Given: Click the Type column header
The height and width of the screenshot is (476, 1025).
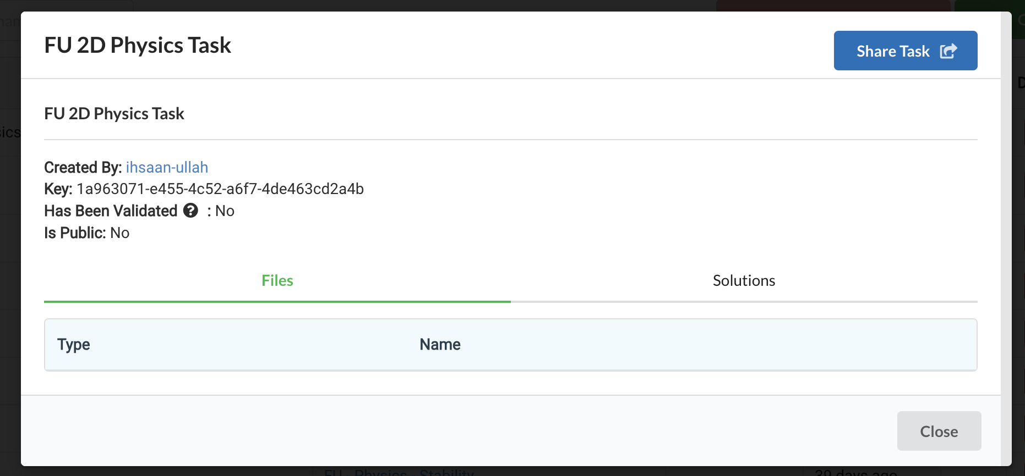Looking at the screenshot, I should click(73, 344).
